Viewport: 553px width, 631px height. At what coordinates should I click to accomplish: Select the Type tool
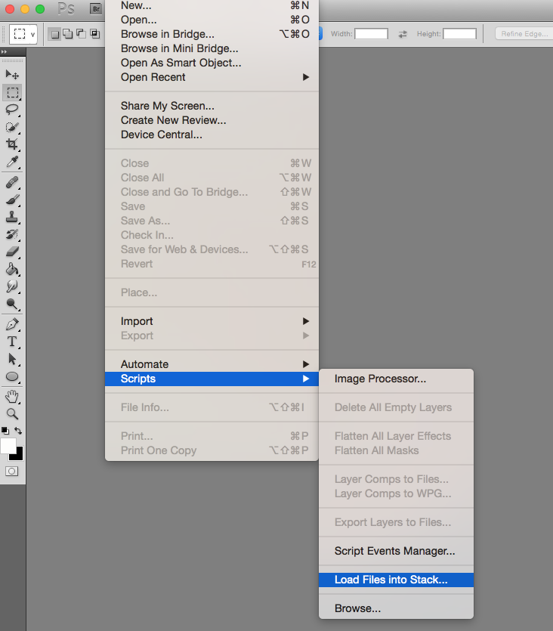coord(12,342)
